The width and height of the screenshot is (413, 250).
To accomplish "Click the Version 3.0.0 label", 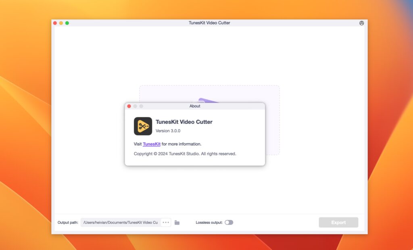I will click(168, 131).
